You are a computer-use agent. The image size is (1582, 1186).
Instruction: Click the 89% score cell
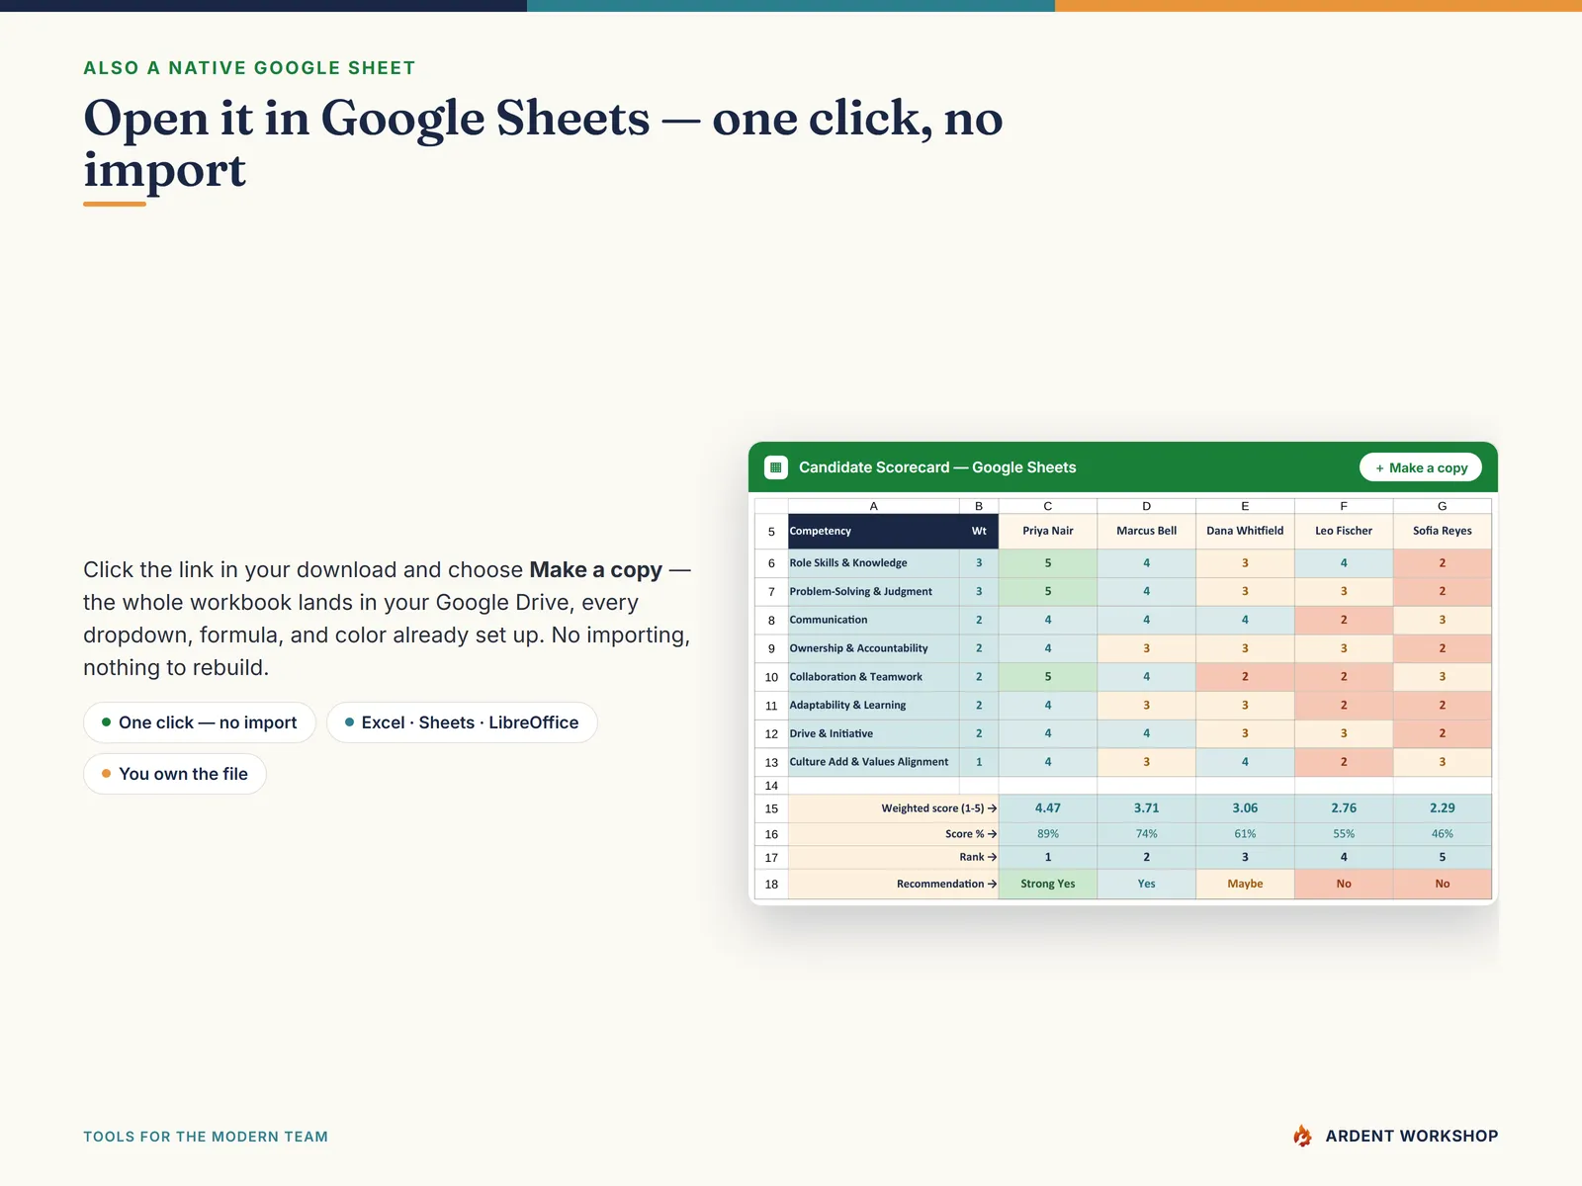click(x=1048, y=834)
